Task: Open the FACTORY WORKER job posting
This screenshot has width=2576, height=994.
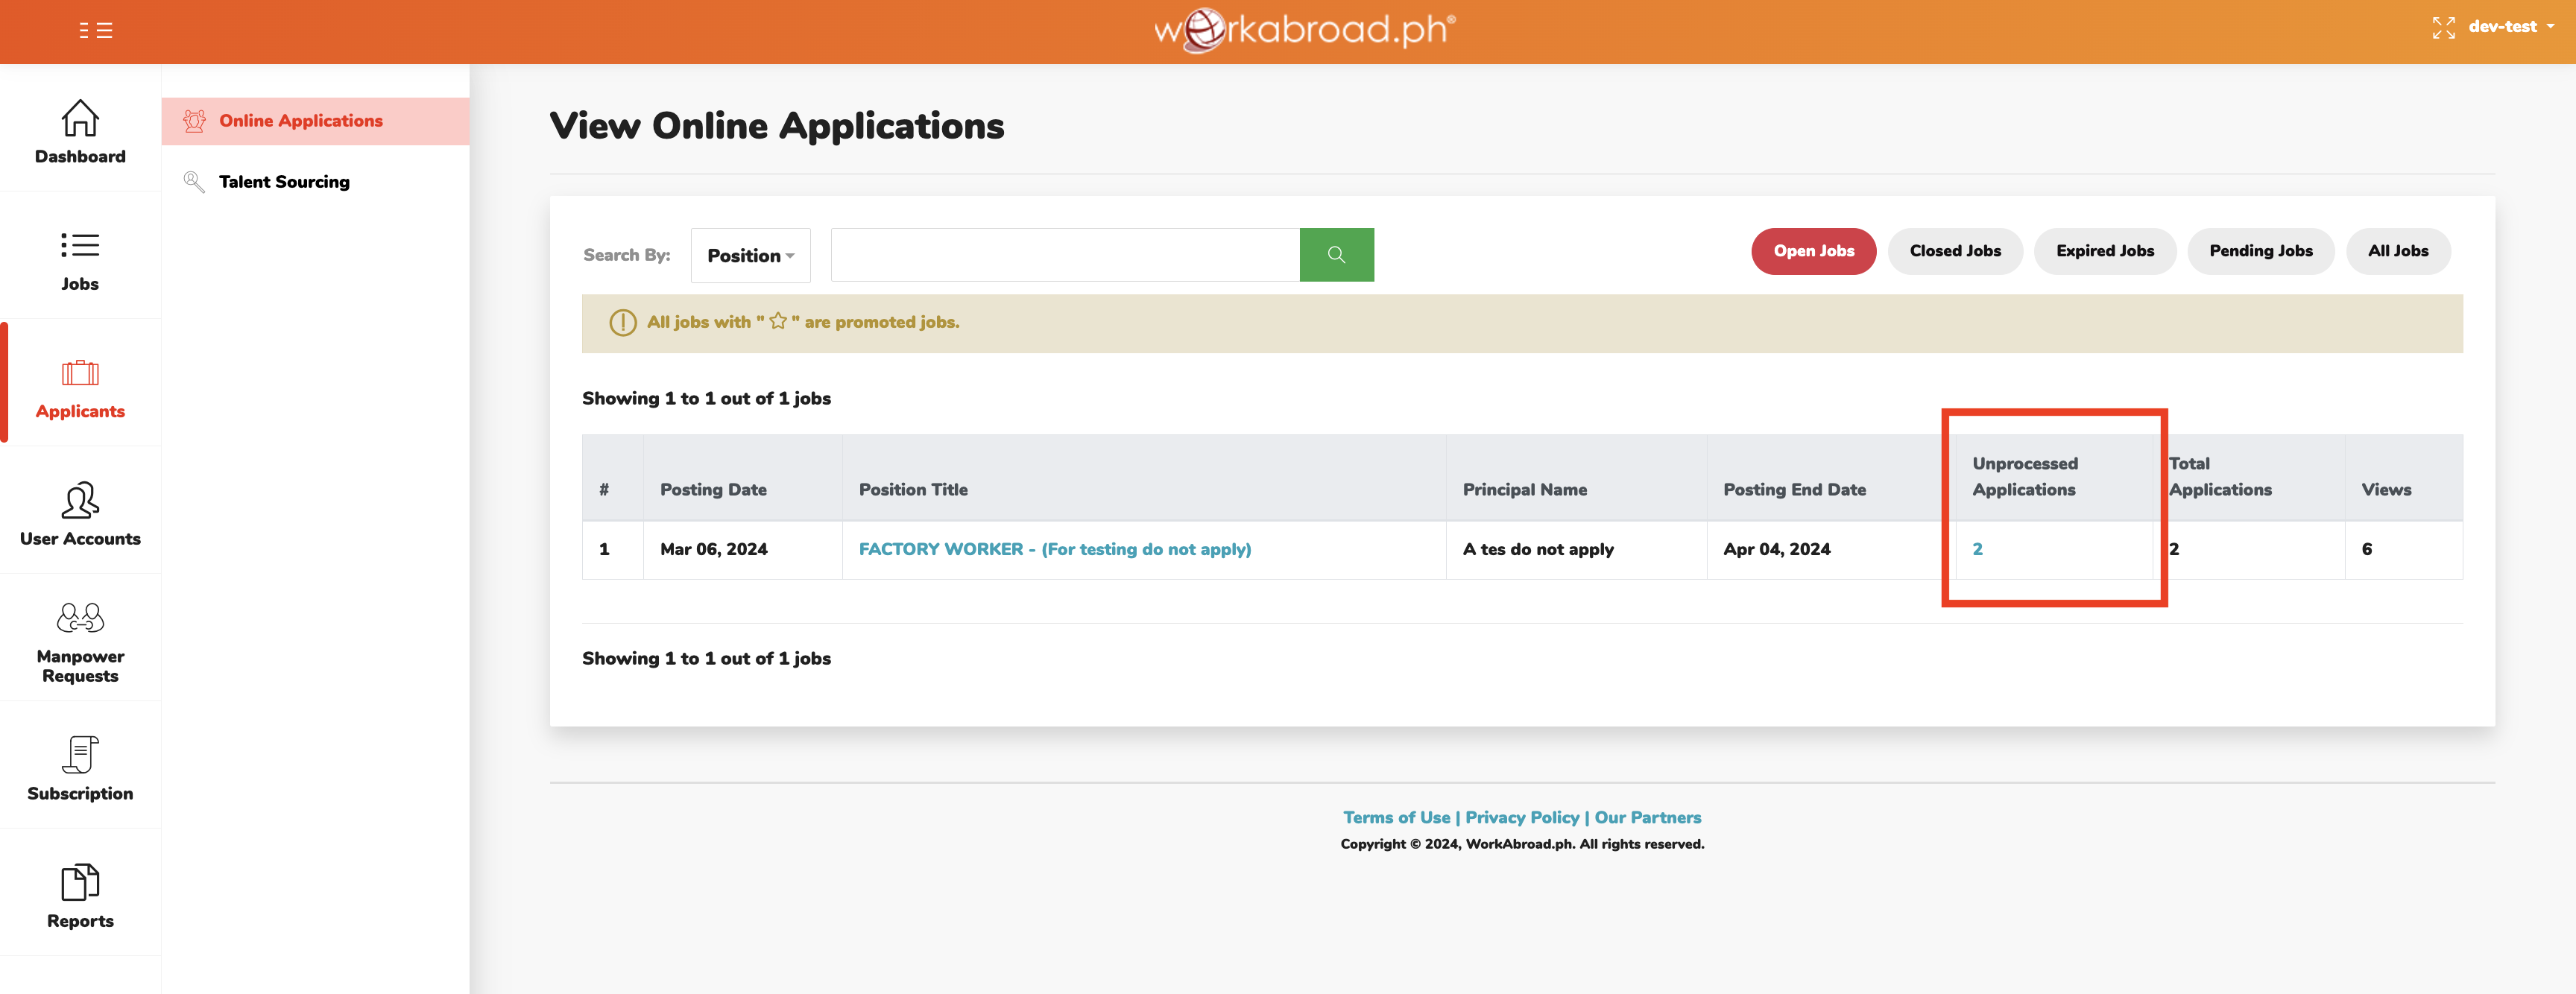Action: [1055, 549]
